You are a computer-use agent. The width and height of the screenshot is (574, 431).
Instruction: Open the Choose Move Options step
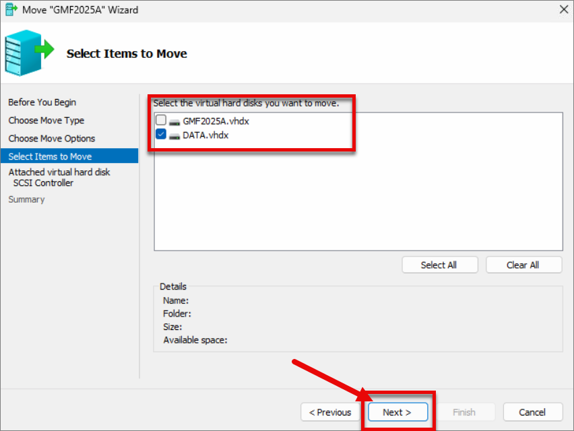(x=52, y=138)
